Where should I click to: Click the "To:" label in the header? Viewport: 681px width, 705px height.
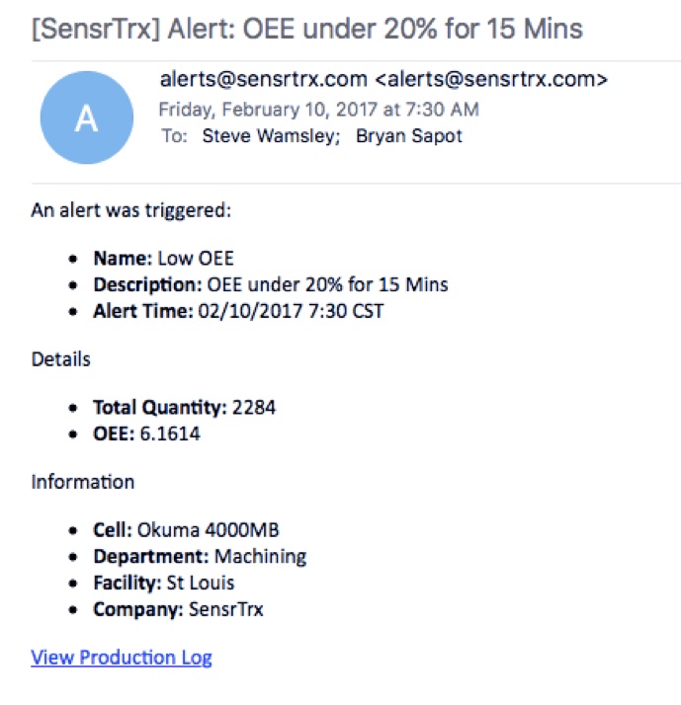(174, 136)
